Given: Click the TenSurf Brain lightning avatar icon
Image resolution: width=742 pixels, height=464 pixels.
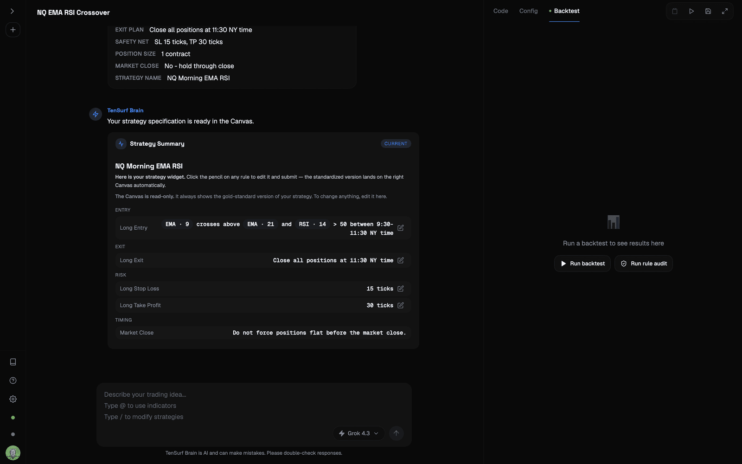Looking at the screenshot, I should 96,114.
